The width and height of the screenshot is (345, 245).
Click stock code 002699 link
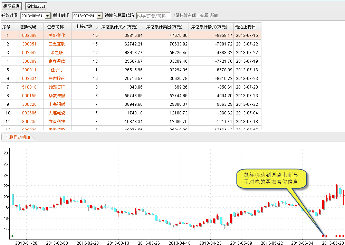coord(29,35)
